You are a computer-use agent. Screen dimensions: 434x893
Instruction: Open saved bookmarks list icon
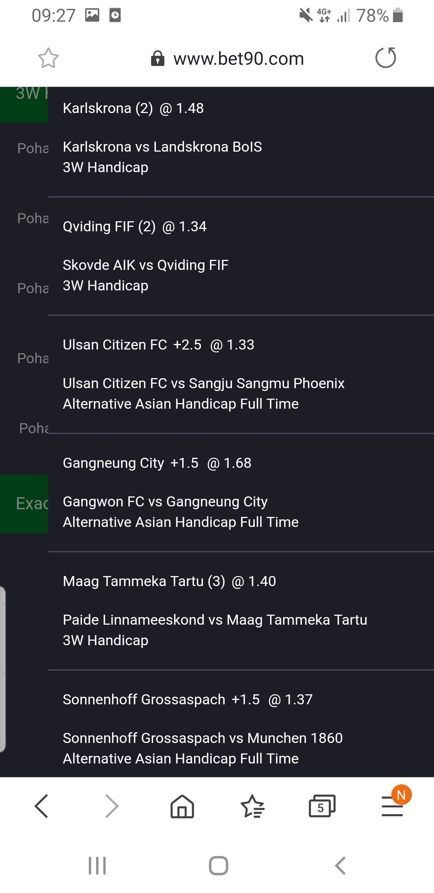(x=252, y=806)
